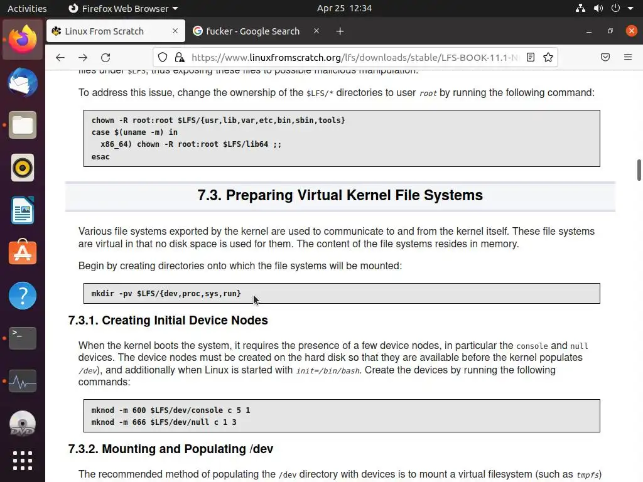Open Activities overview
This screenshot has height=482, width=643.
(27, 8)
